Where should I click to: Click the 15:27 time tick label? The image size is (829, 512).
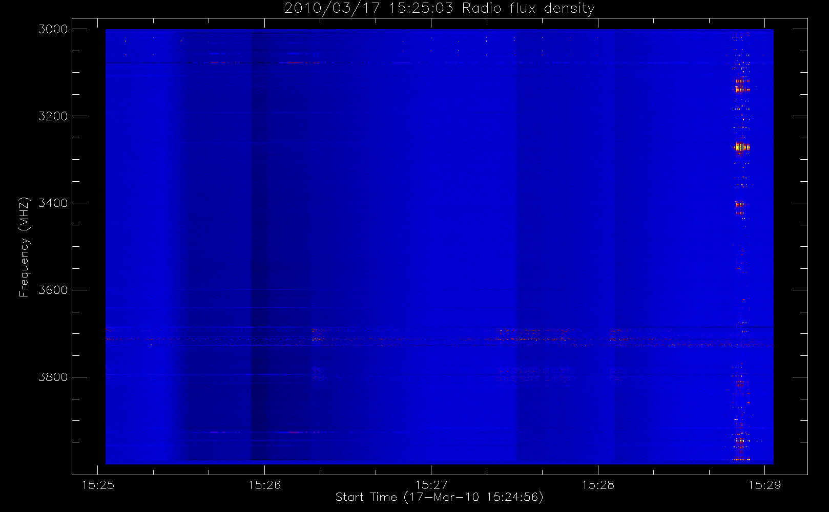tap(431, 485)
